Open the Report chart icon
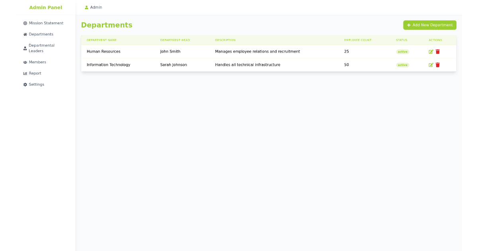The width and height of the screenshot is (478, 251). [x=25, y=73]
